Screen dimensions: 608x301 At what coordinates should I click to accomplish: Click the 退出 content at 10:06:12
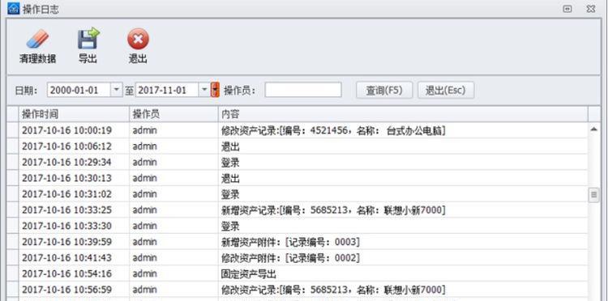pyautogui.click(x=230, y=146)
